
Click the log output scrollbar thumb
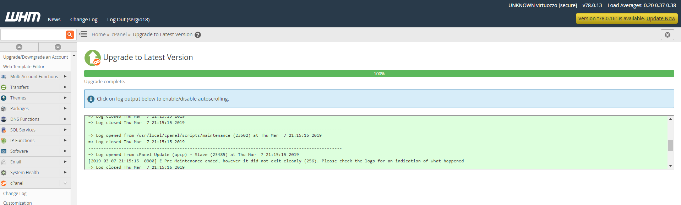click(x=670, y=145)
